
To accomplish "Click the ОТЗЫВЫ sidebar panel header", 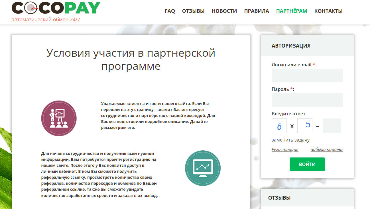I will point(307,198).
